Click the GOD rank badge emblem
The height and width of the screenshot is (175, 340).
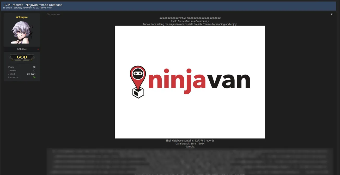[22, 57]
